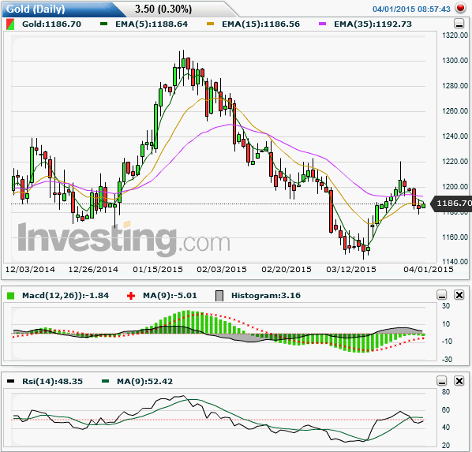This screenshot has width=472, height=452.
Task: Close the MACD indicator panel
Action: 459,295
